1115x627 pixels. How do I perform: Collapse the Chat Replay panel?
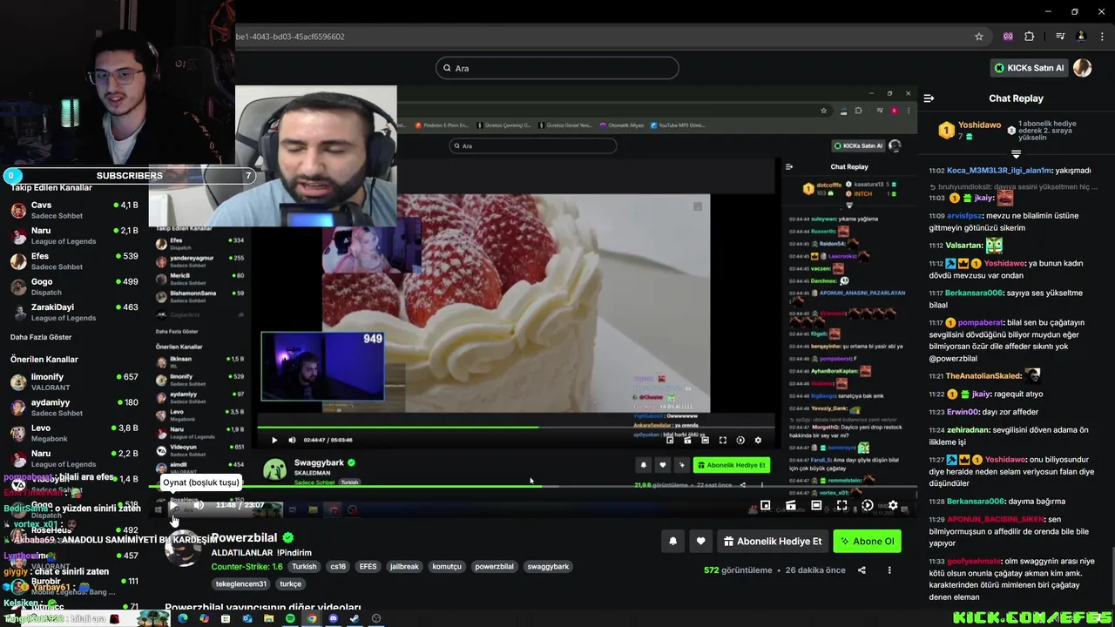[x=929, y=98]
